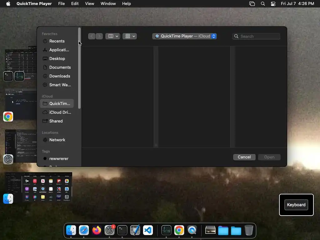Viewport: 320px width, 240px height.
Task: Select Applications in the Favorites sidebar
Action: point(57,50)
